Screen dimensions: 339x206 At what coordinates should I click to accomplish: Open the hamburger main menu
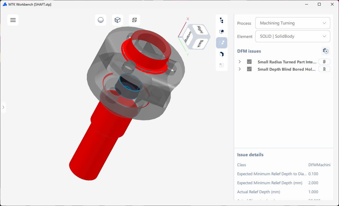[x=13, y=20]
